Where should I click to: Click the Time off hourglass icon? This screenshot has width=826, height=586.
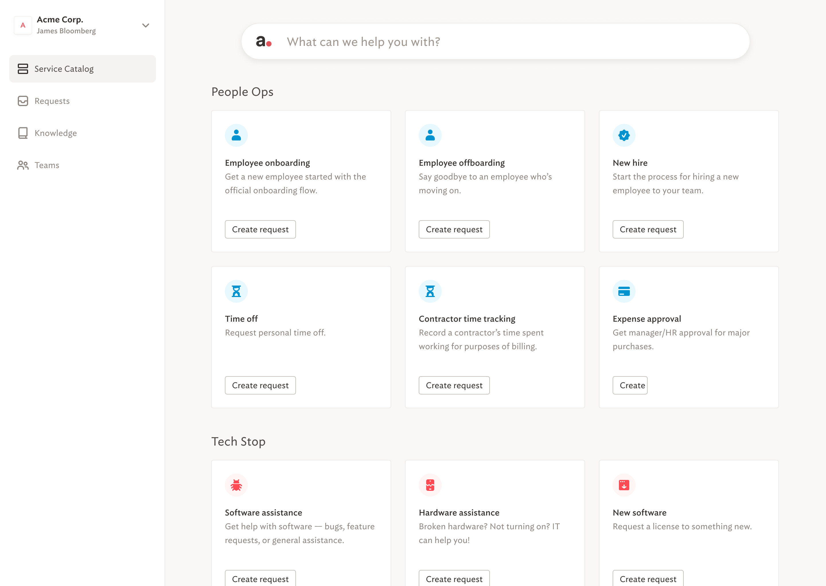point(236,291)
